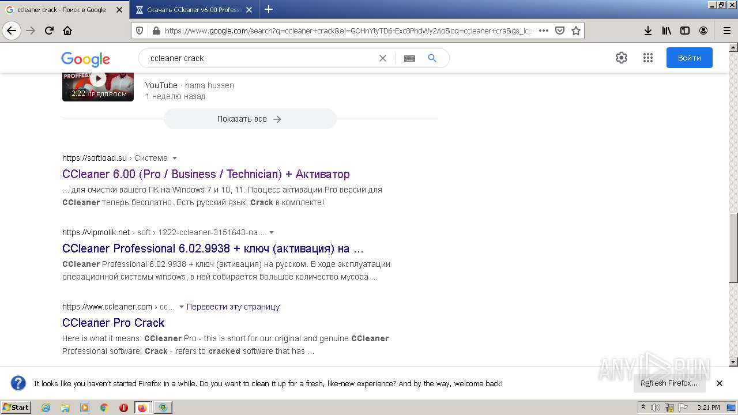This screenshot has height=415, width=738.
Task: Expand vipmolik.net result options arrow
Action: pyautogui.click(x=272, y=232)
